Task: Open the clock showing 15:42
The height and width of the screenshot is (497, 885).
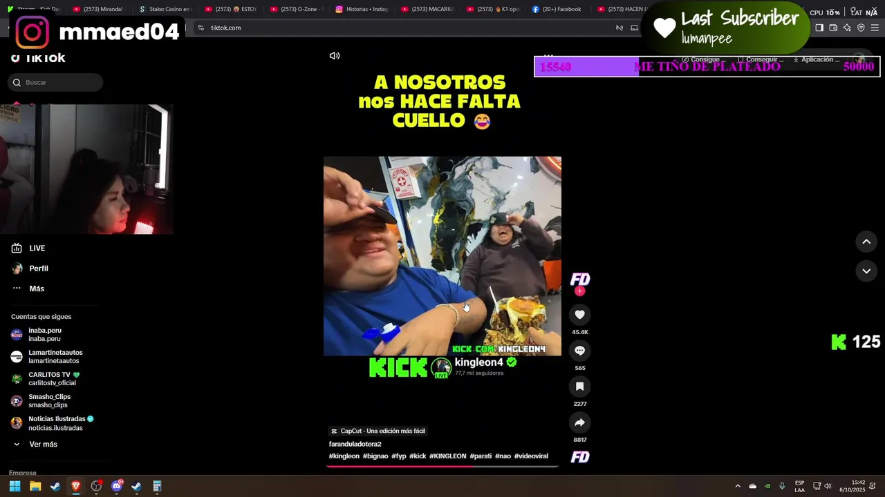Action: click(853, 486)
